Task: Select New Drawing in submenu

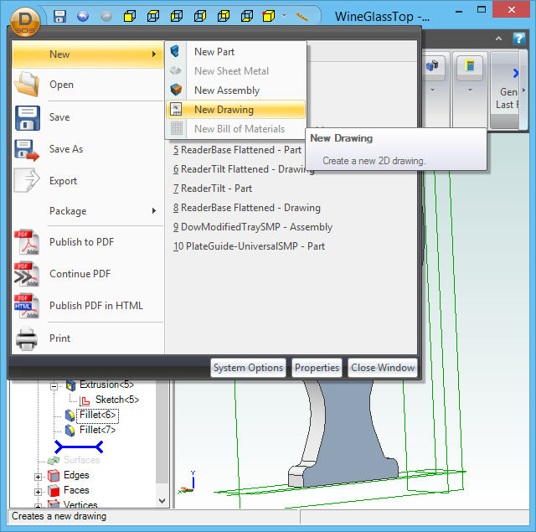Action: pos(235,110)
